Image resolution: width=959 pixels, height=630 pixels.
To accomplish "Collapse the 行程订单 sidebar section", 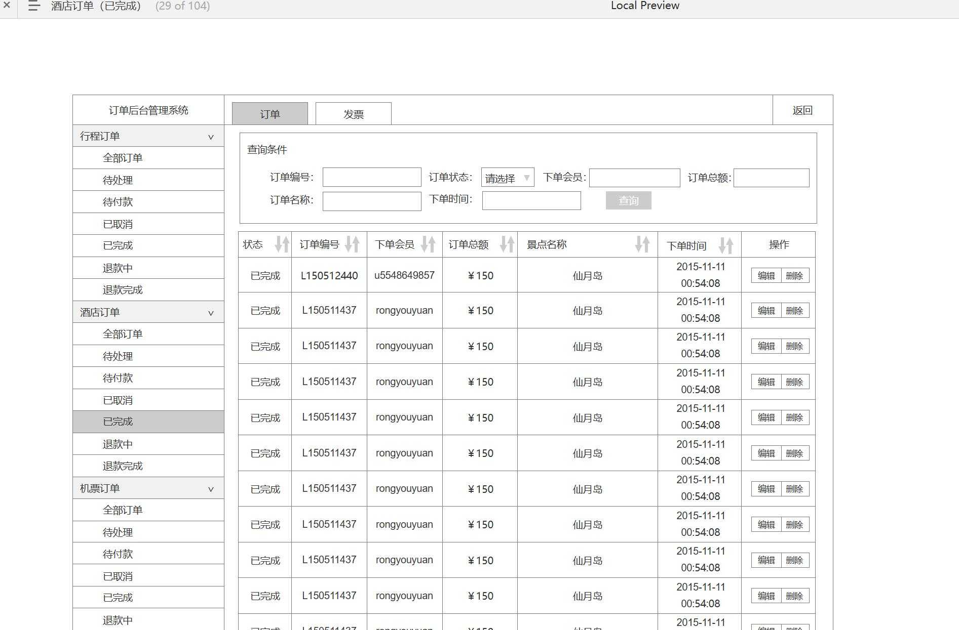I will (x=211, y=137).
